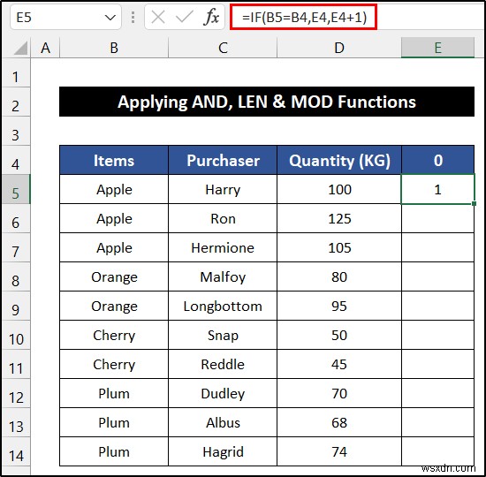This screenshot has width=486, height=477.
Task: Select row 1 header
Action: pyautogui.click(x=16, y=73)
